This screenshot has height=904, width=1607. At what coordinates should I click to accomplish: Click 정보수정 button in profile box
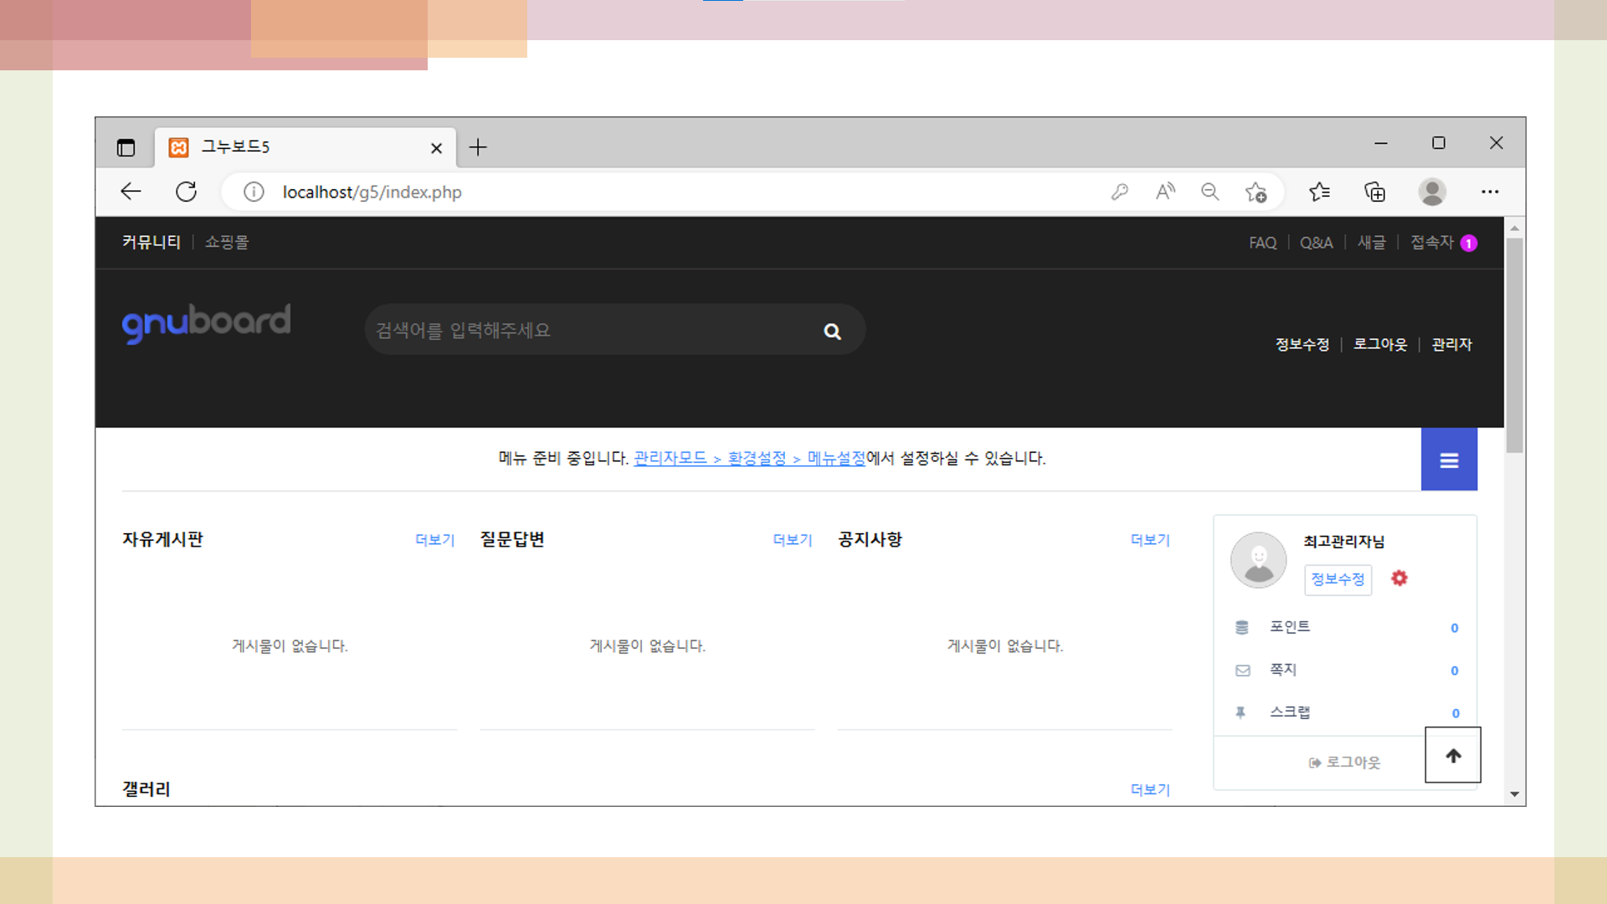(x=1337, y=579)
